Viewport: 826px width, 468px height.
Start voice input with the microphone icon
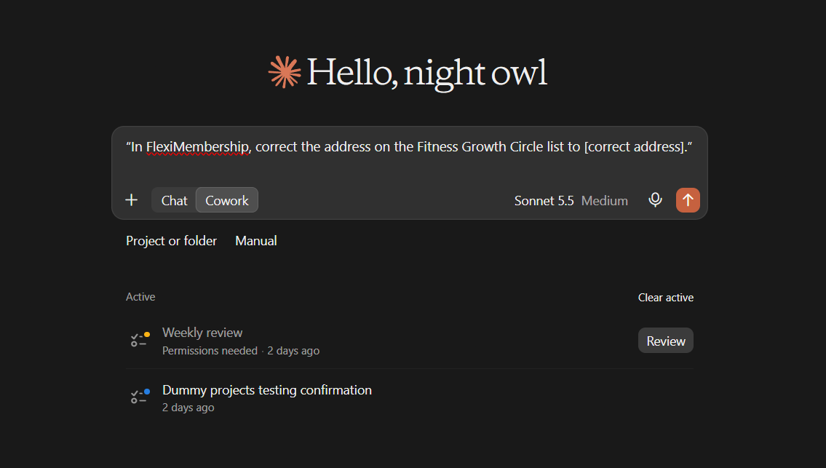point(655,200)
